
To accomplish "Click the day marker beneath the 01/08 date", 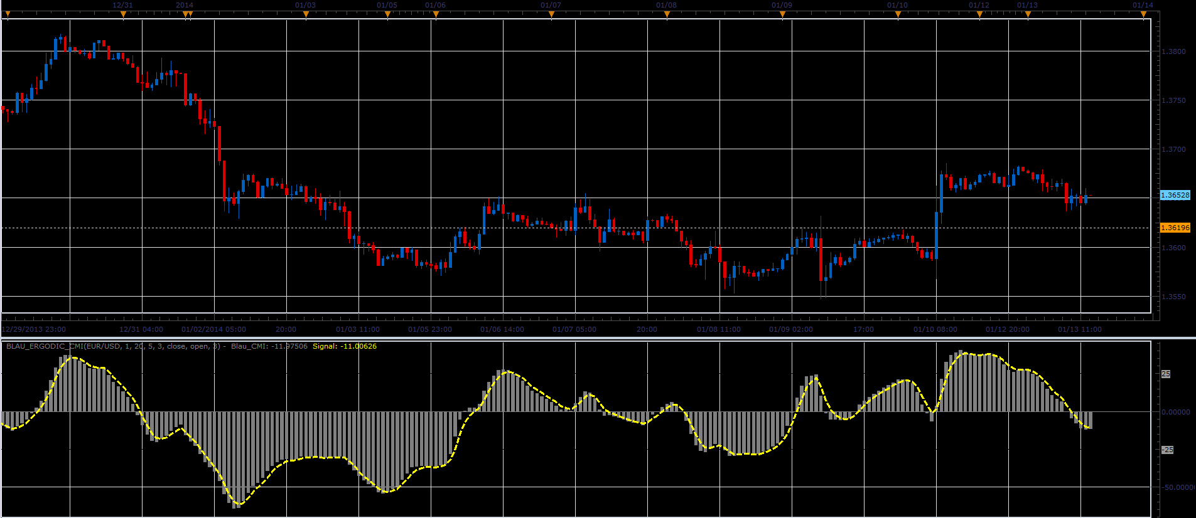I will tap(667, 14).
